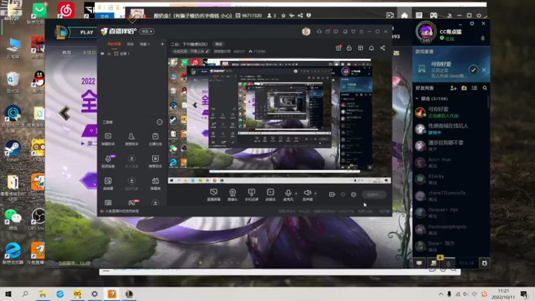The width and height of the screenshot is (535, 301).
Task: Open the 读弹幕 tool
Action: [108, 183]
